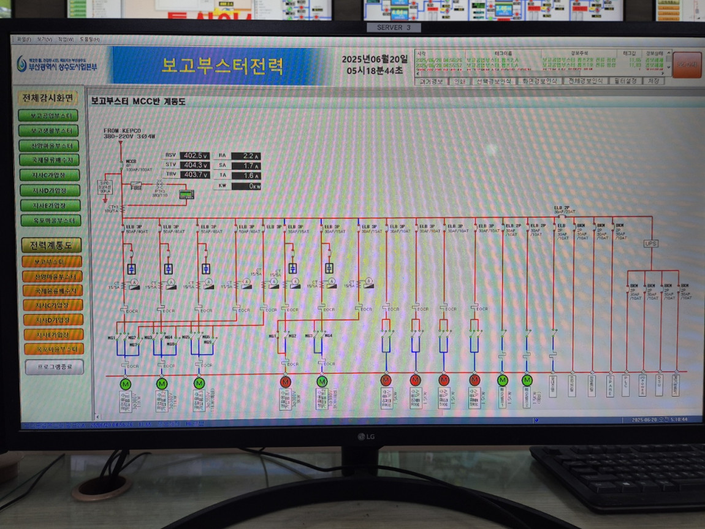Image resolution: width=705 pixels, height=529 pixels.
Task: Click diagram horizontal scrollbar left arrow
Action: click(x=97, y=417)
